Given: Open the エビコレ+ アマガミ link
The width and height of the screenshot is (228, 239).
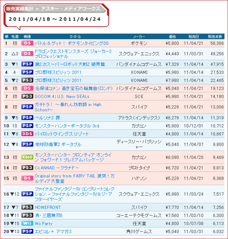Looking at the screenshot, I should click(53, 232).
